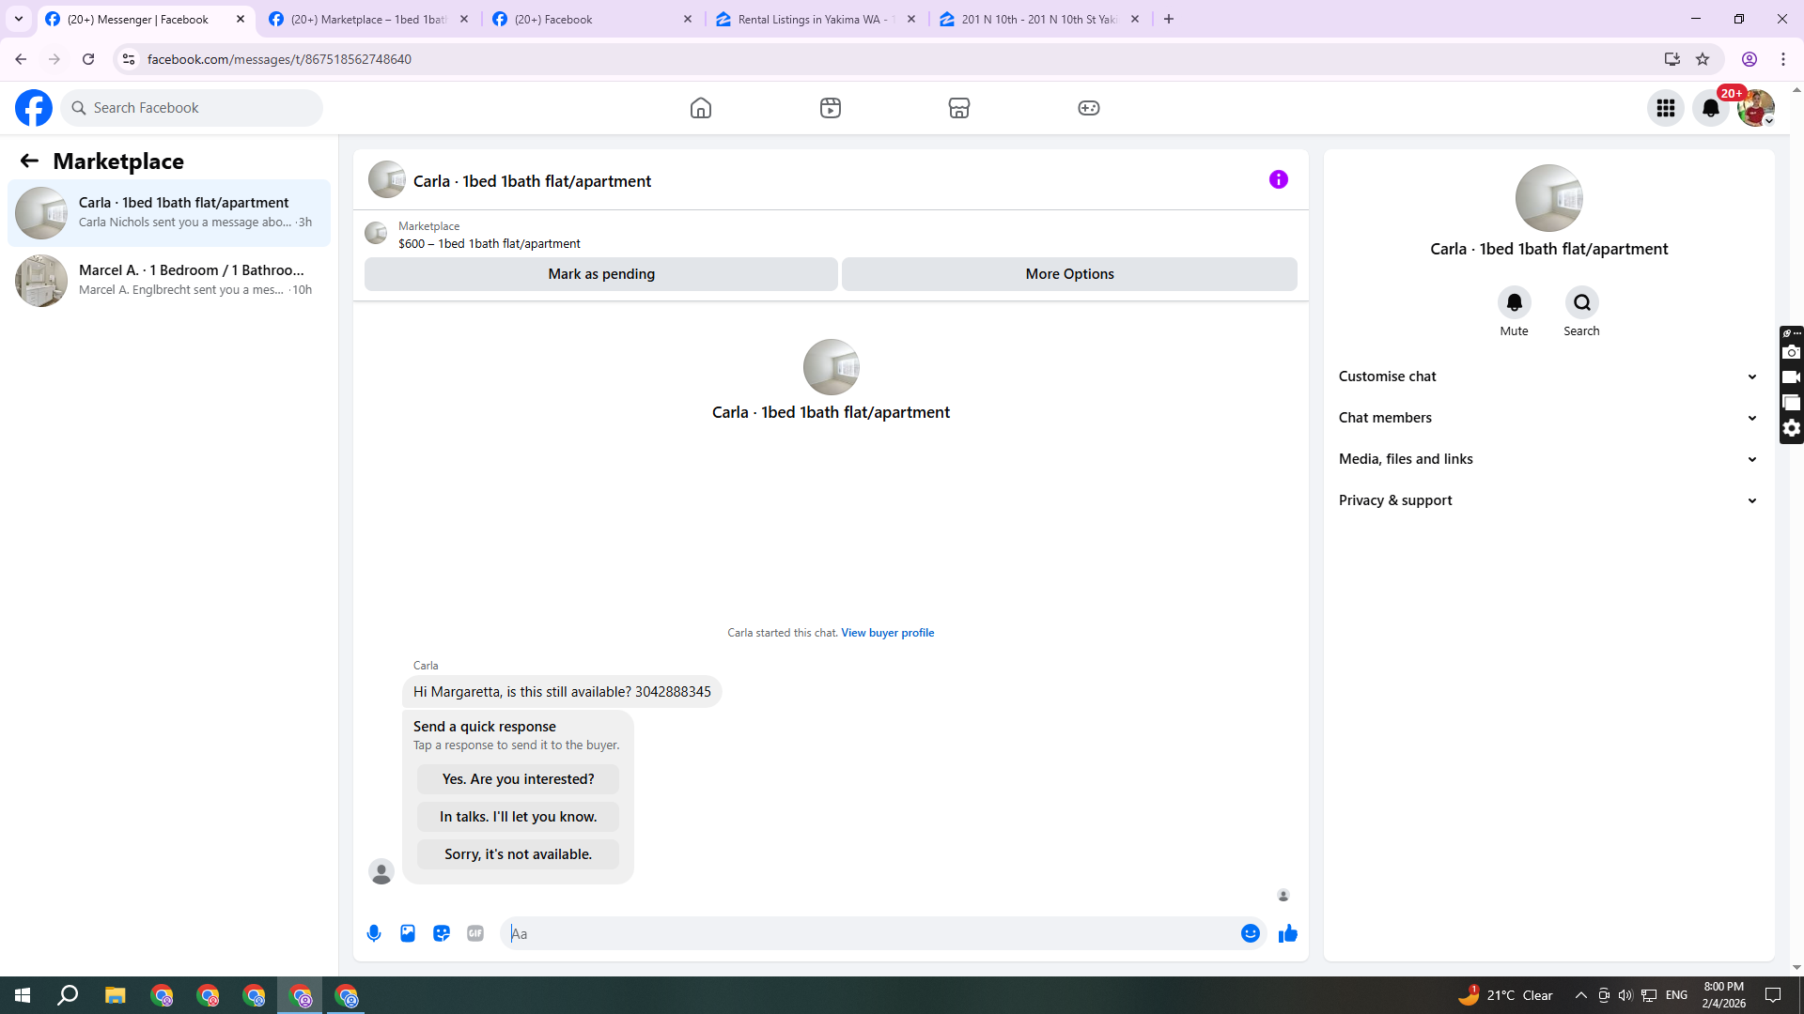The width and height of the screenshot is (1804, 1014).
Task: Attach a photo using the image icon
Action: 408,933
